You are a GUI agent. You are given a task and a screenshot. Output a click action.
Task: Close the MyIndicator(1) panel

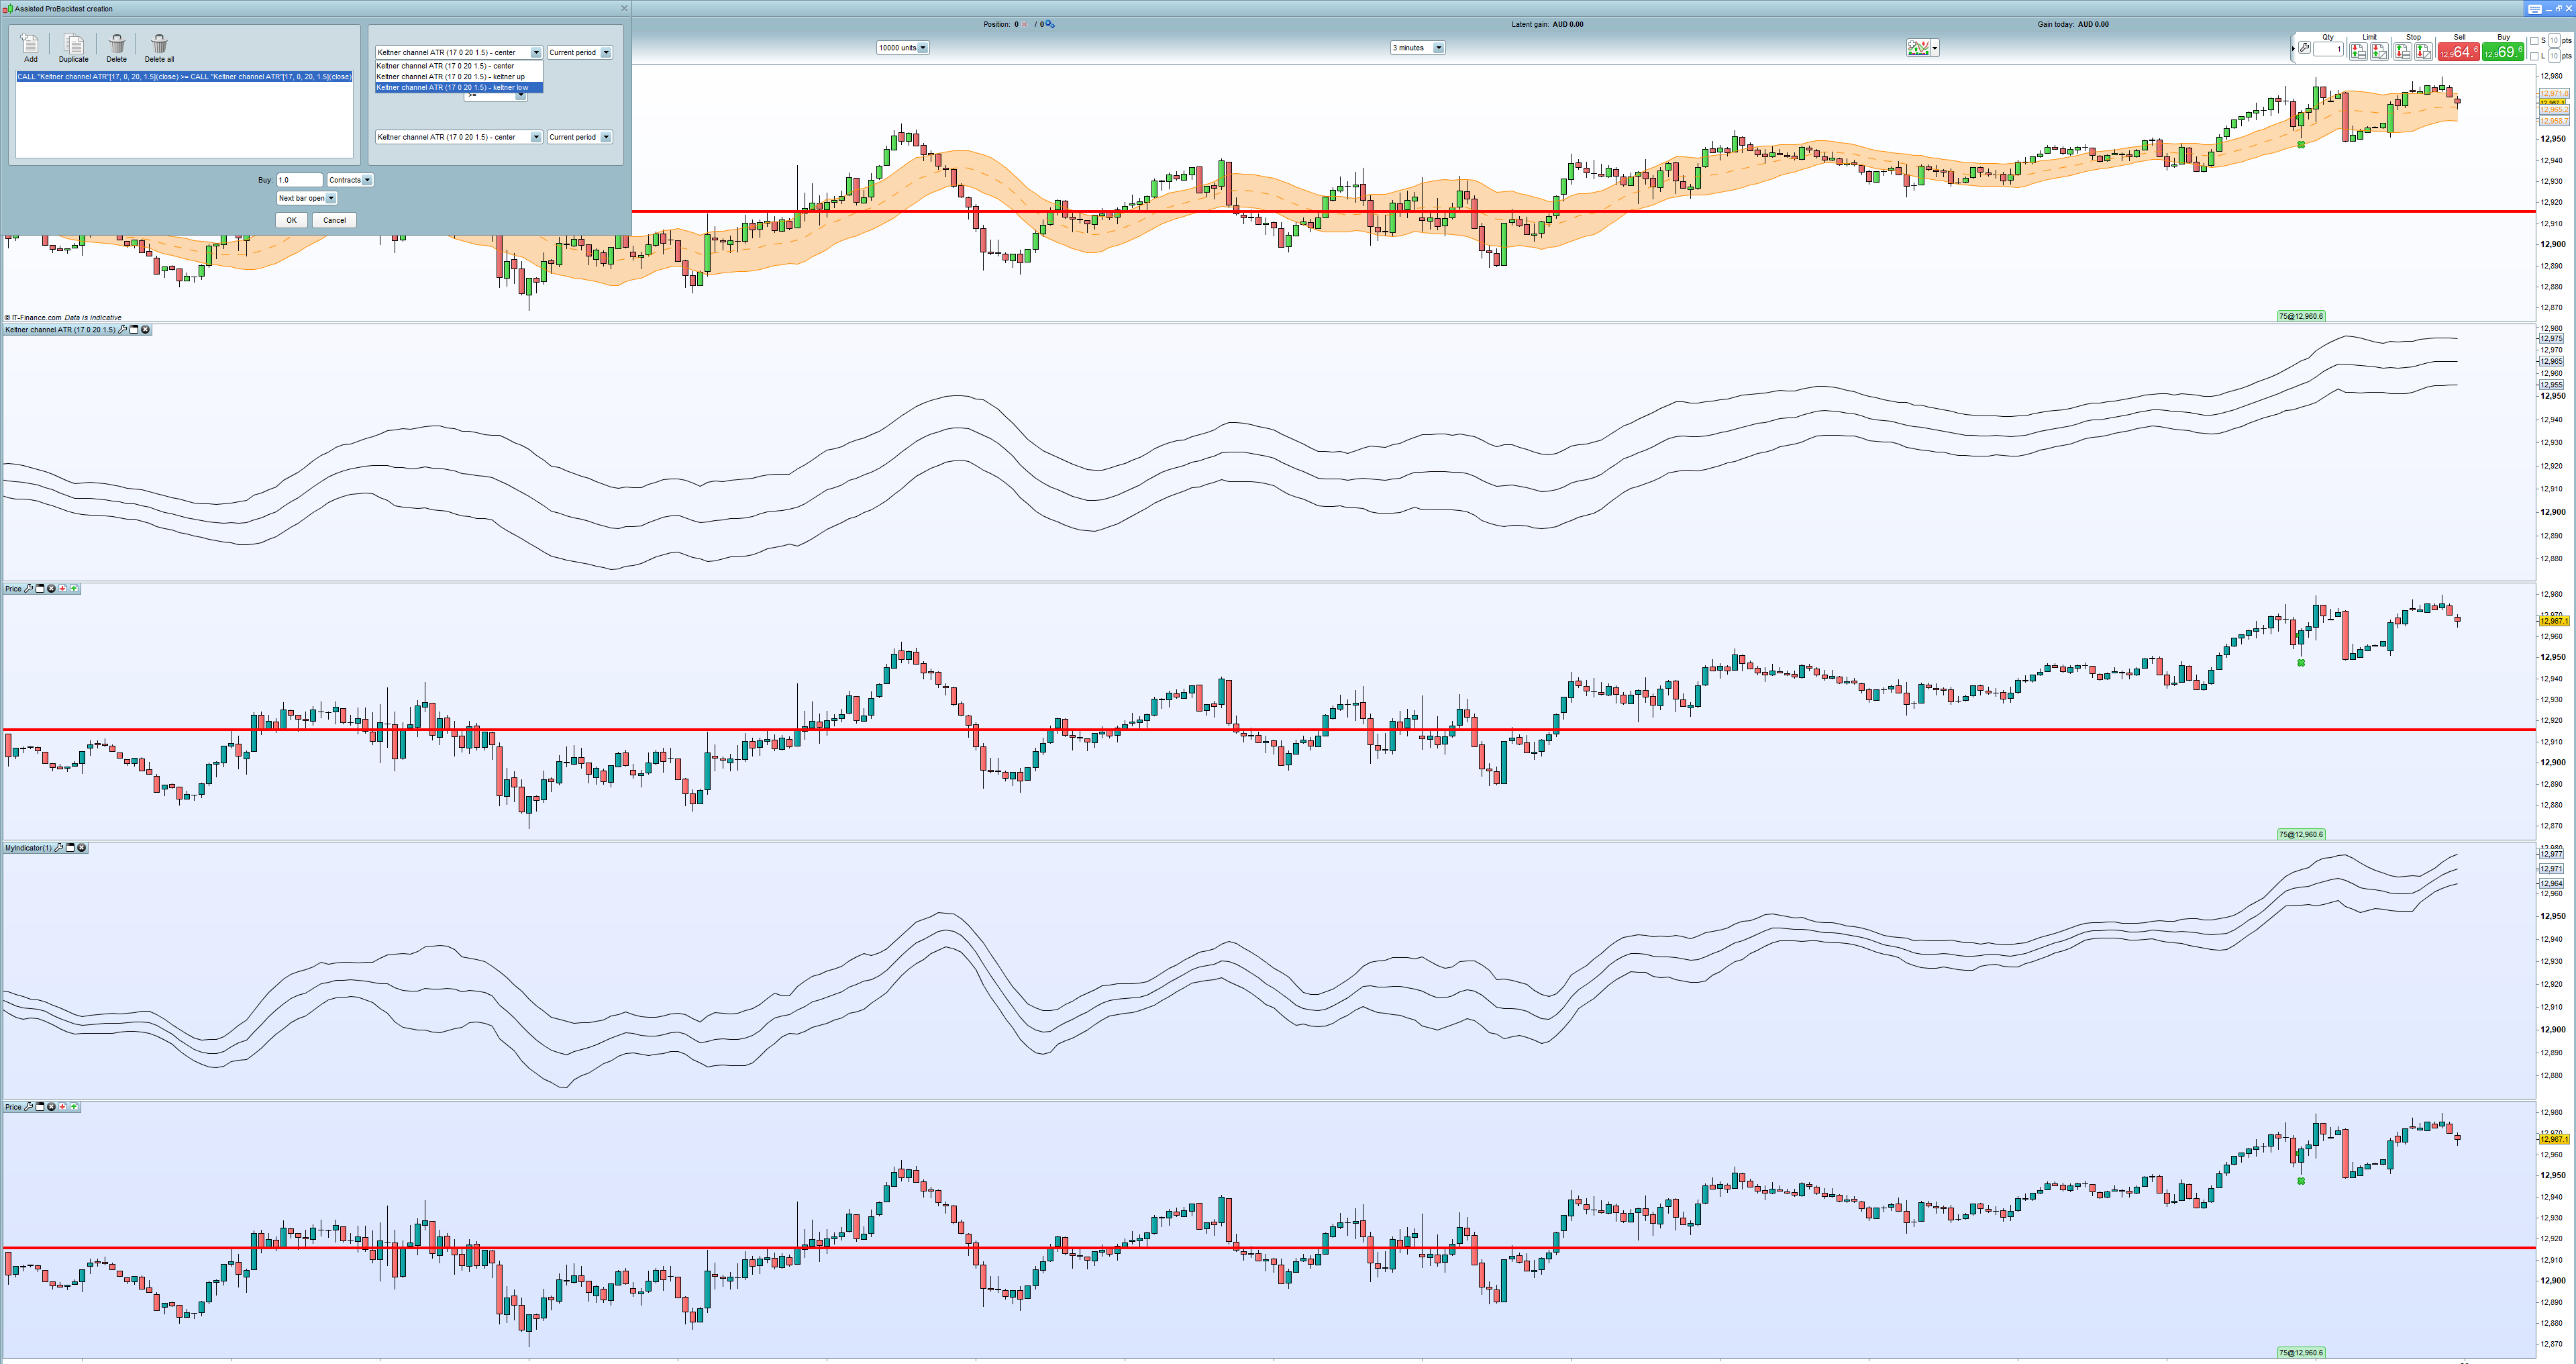tap(82, 848)
